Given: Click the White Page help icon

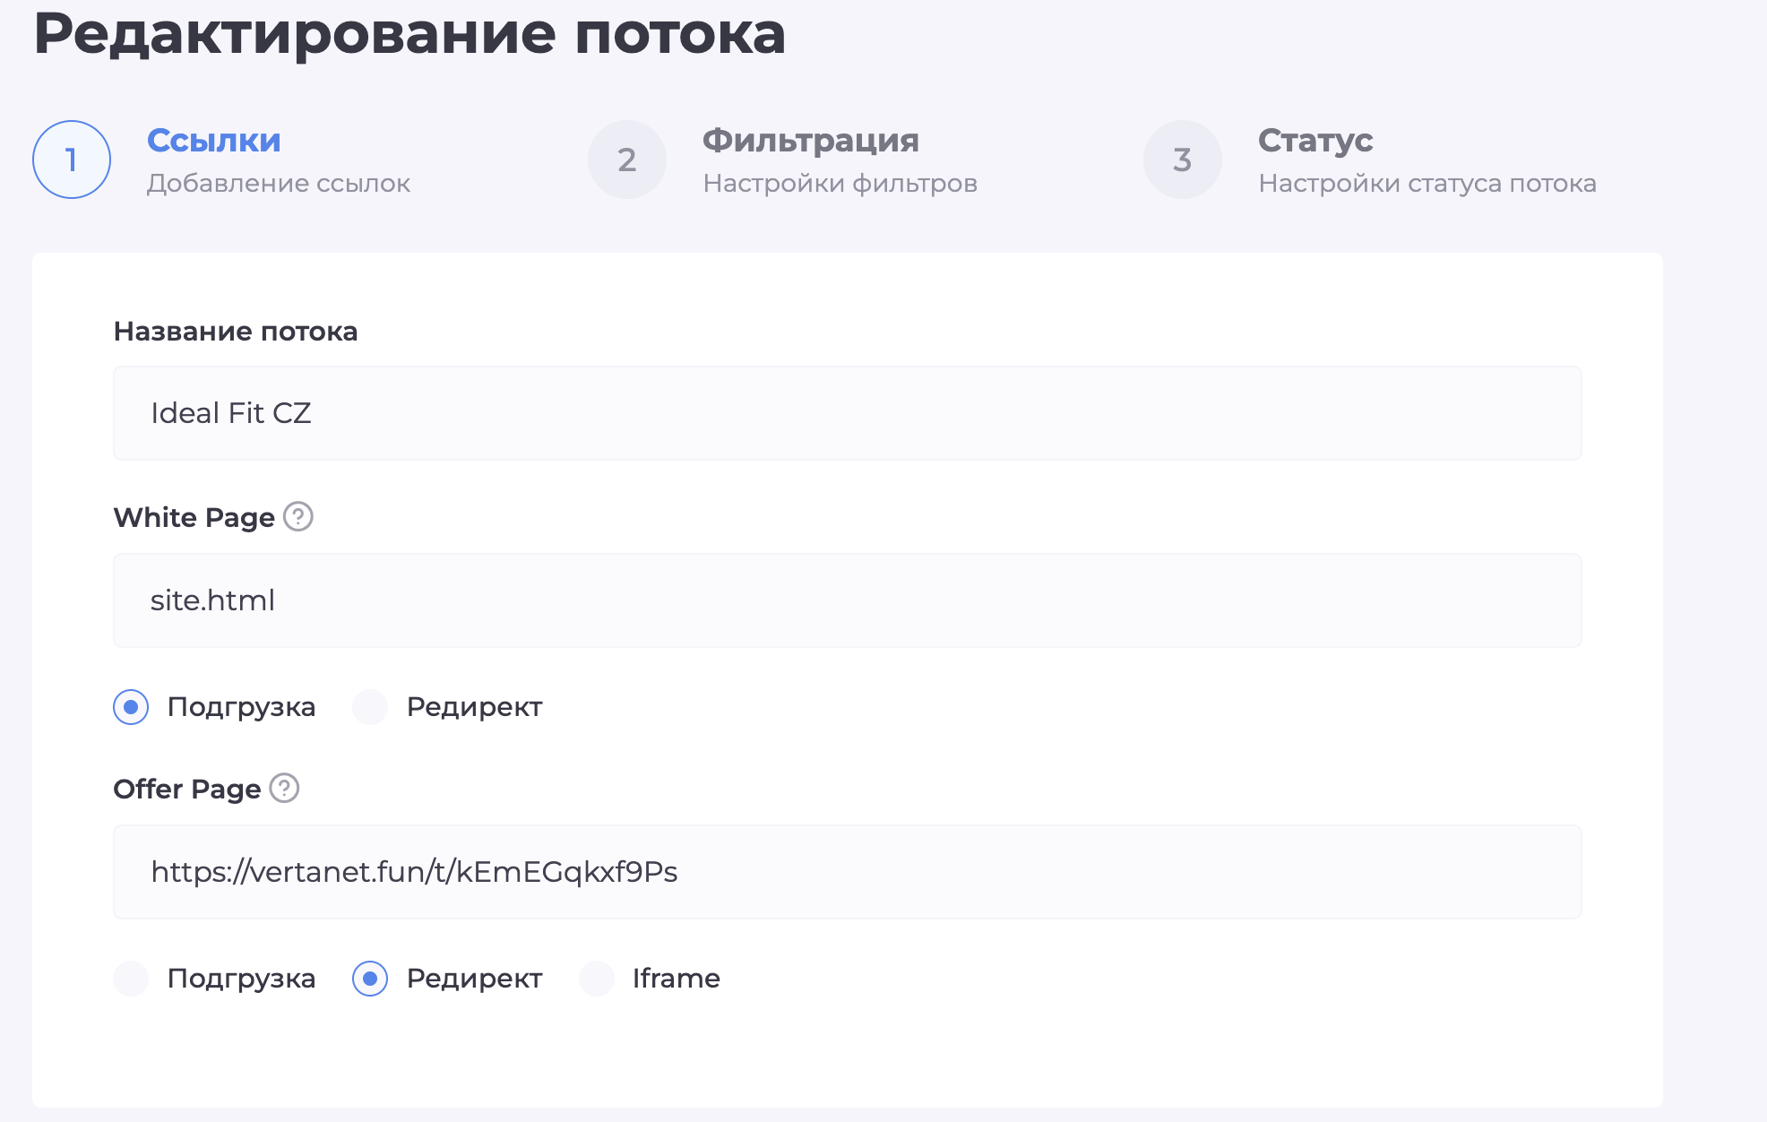Looking at the screenshot, I should point(297,517).
